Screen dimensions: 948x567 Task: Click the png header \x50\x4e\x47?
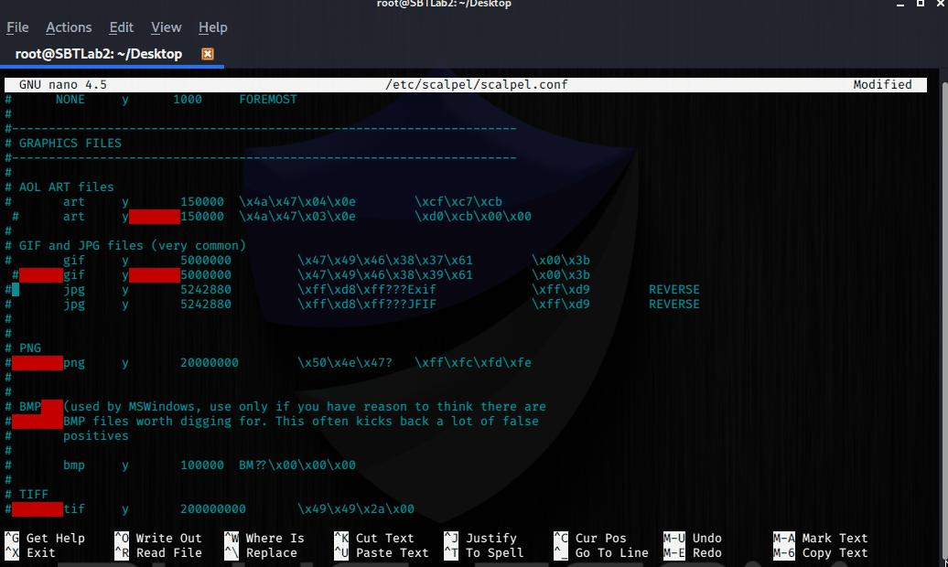click(345, 363)
